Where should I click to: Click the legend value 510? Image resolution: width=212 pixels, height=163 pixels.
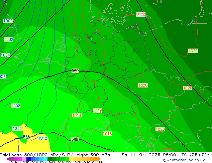[x=35, y=162]
